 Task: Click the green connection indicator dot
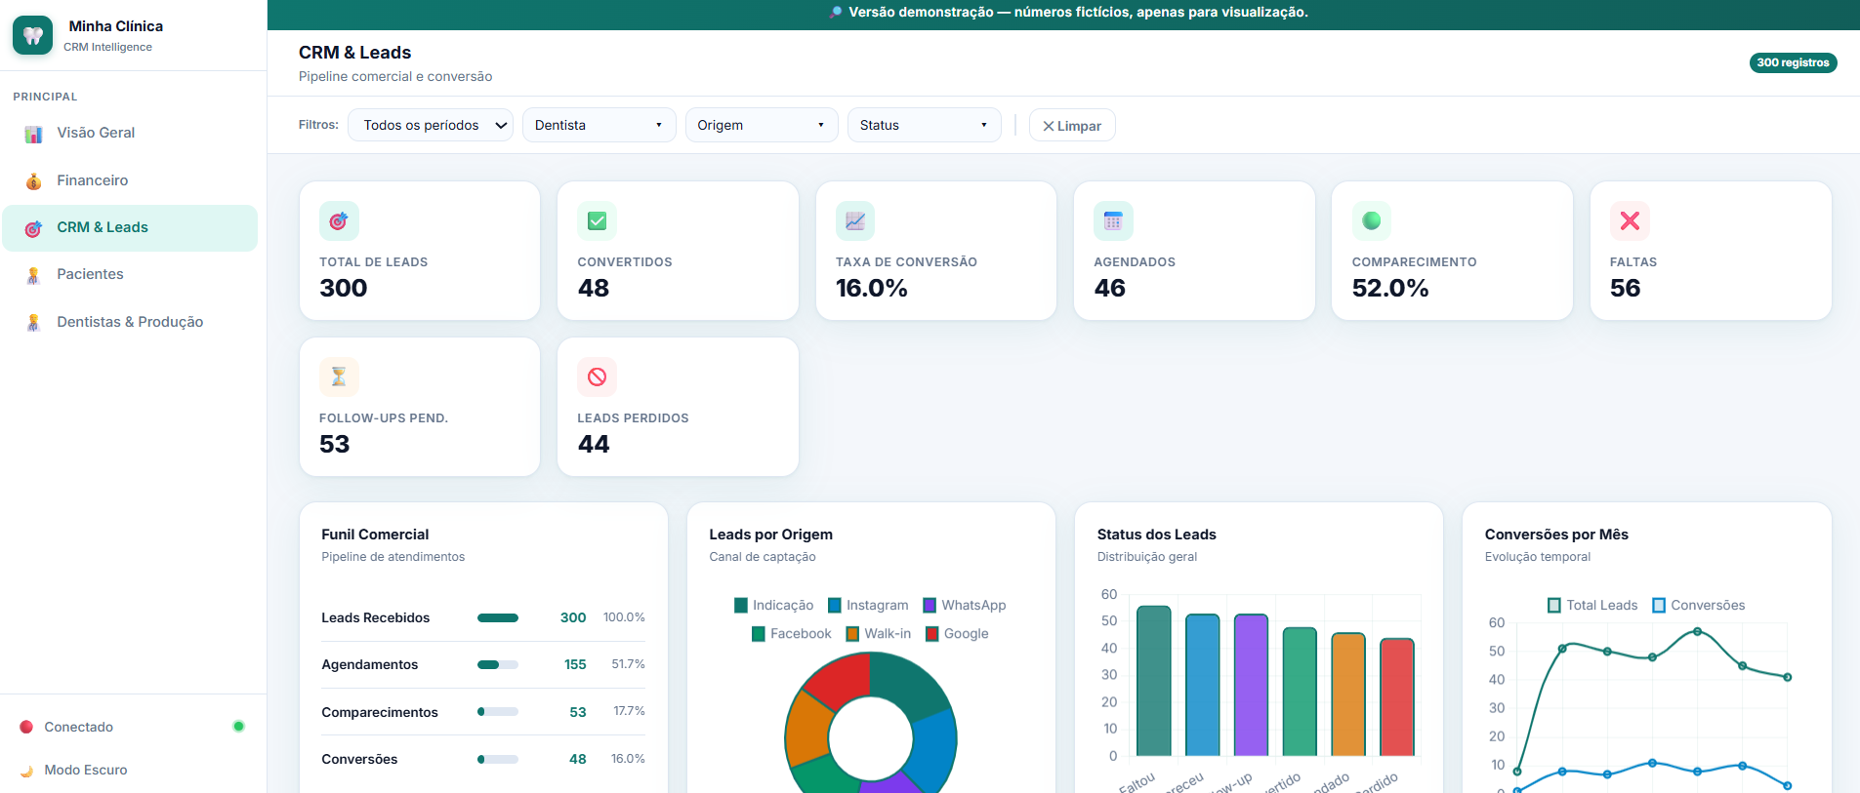238,726
